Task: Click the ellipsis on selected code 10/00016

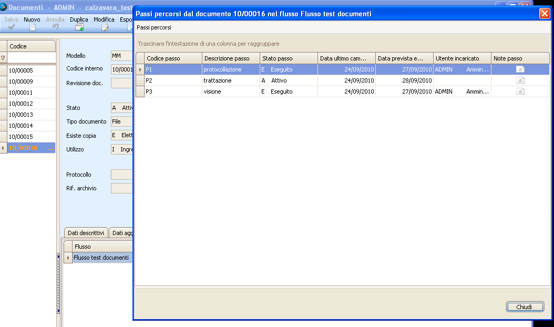Action: point(51,148)
